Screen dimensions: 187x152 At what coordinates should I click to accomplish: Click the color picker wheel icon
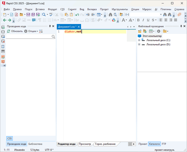coord(114,20)
